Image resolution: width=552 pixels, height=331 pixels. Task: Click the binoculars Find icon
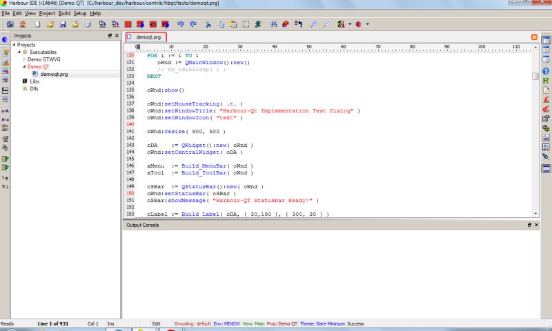[x=274, y=24]
